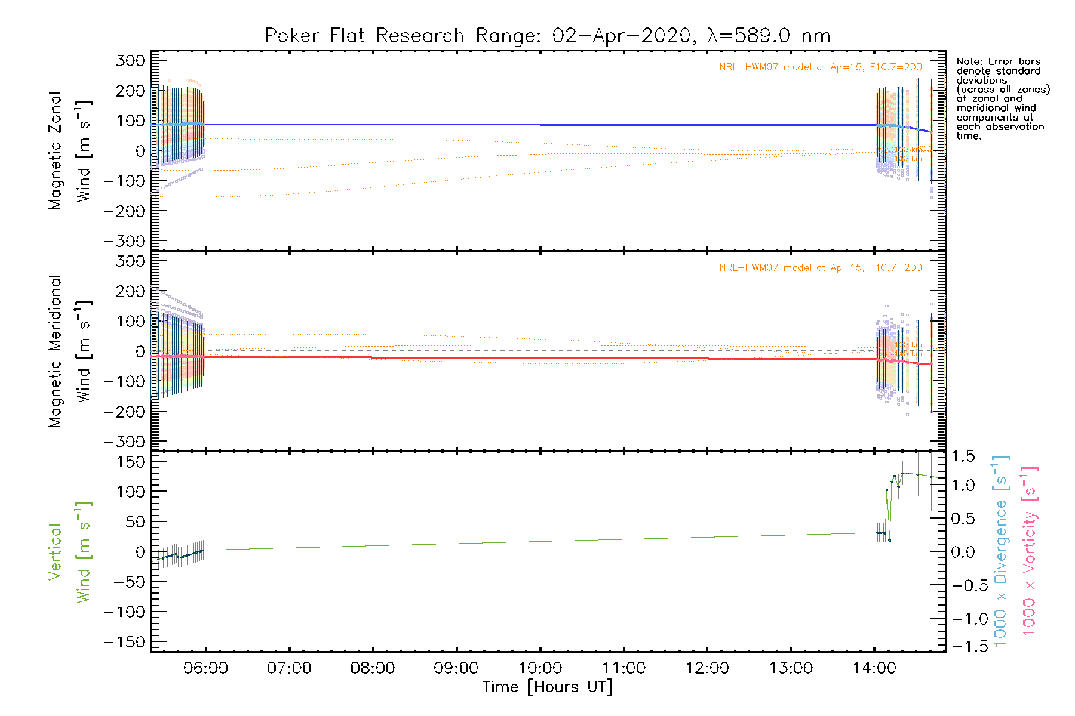Click the 300 tick label of zonal wind axis
This screenshot has width=1075, height=716.
coord(131,61)
